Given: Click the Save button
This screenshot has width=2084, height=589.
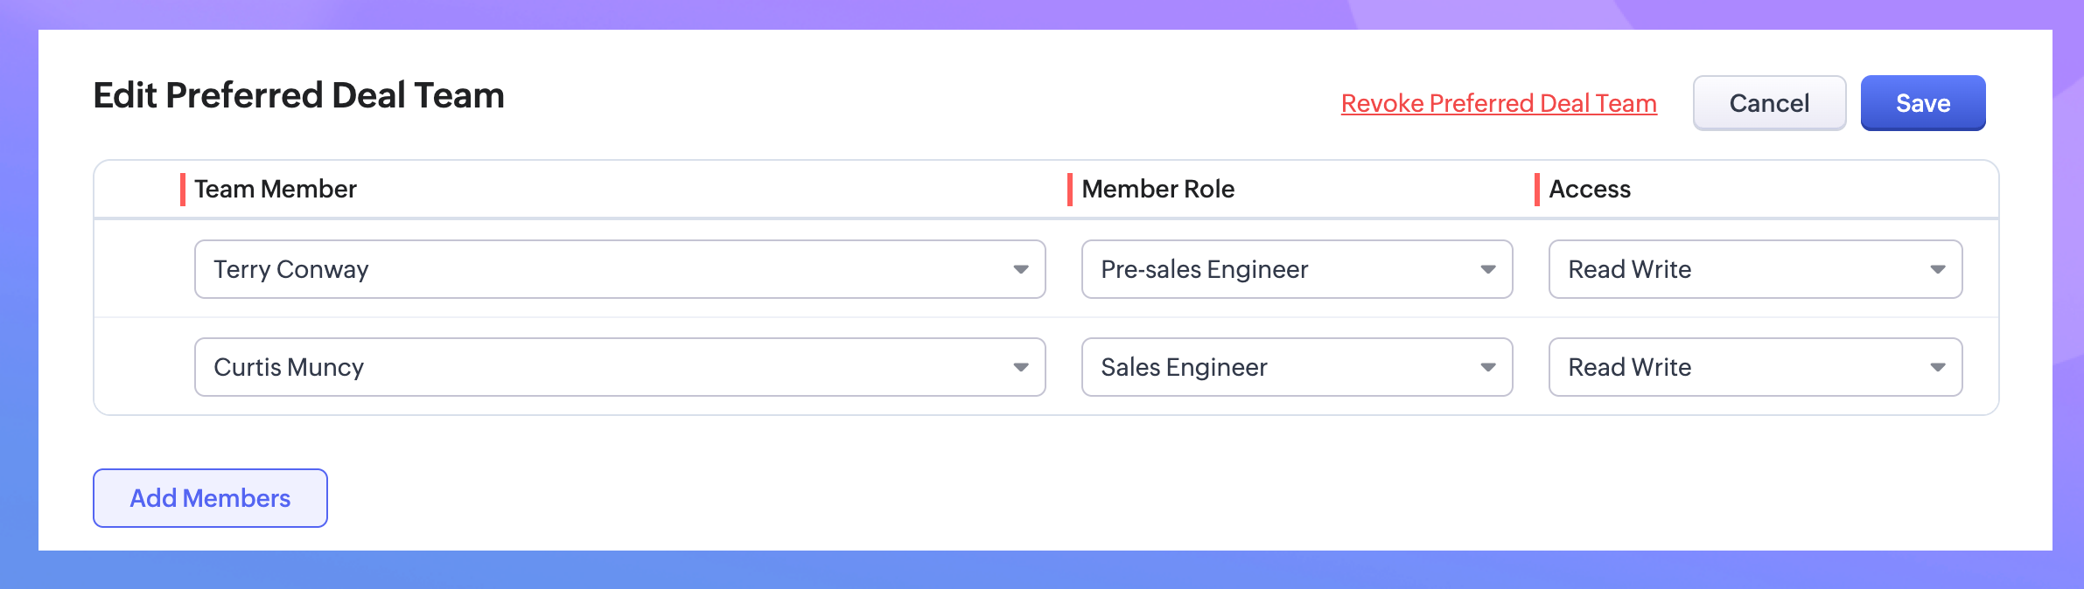Looking at the screenshot, I should tap(1922, 103).
